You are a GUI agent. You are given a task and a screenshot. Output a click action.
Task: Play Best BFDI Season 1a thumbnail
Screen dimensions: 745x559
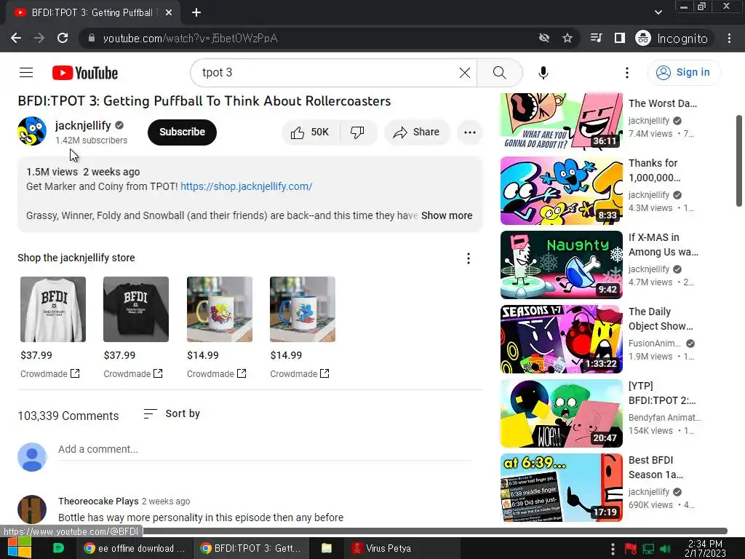562,487
